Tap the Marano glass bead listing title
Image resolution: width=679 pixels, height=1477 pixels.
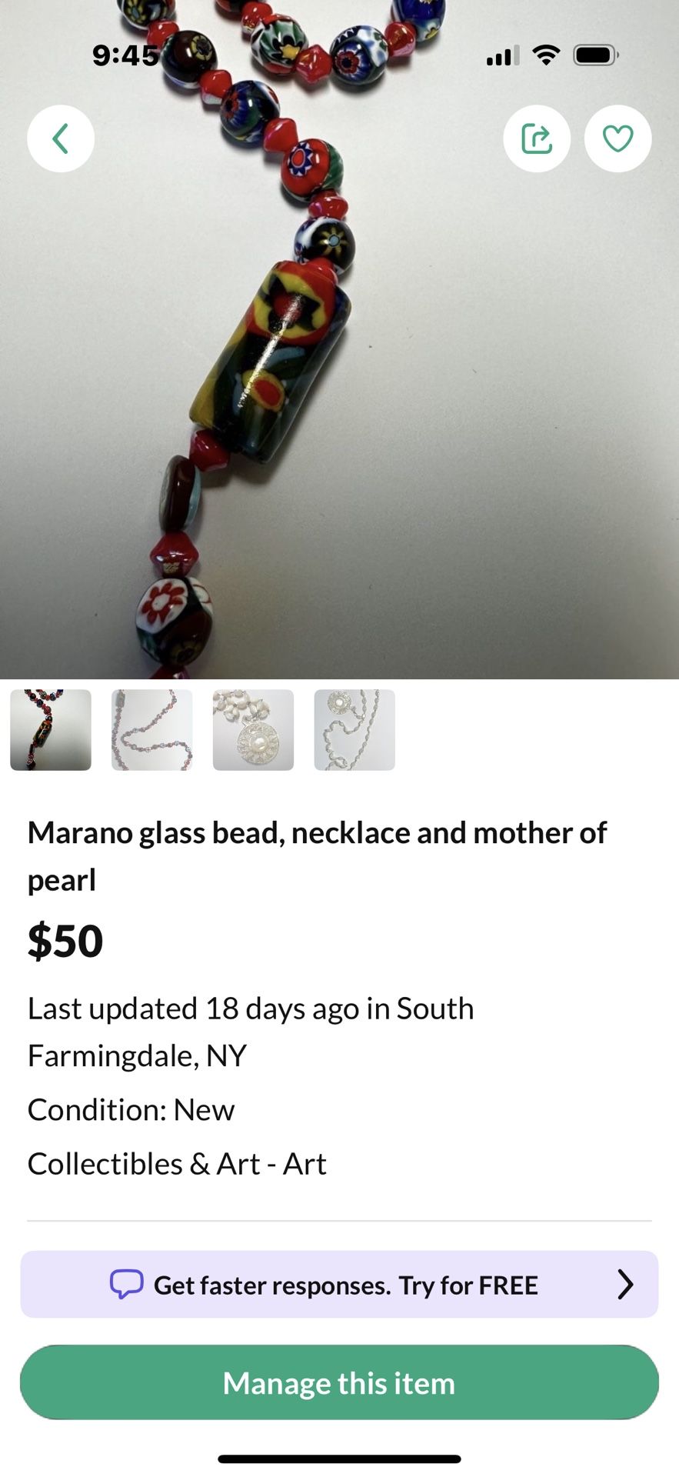coord(318,856)
